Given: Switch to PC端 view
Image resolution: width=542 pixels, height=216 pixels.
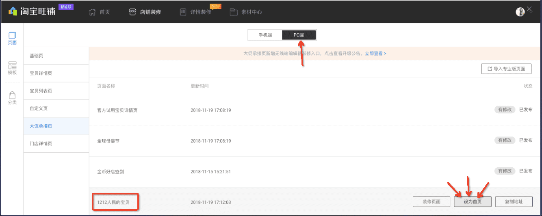Looking at the screenshot, I should [299, 35].
